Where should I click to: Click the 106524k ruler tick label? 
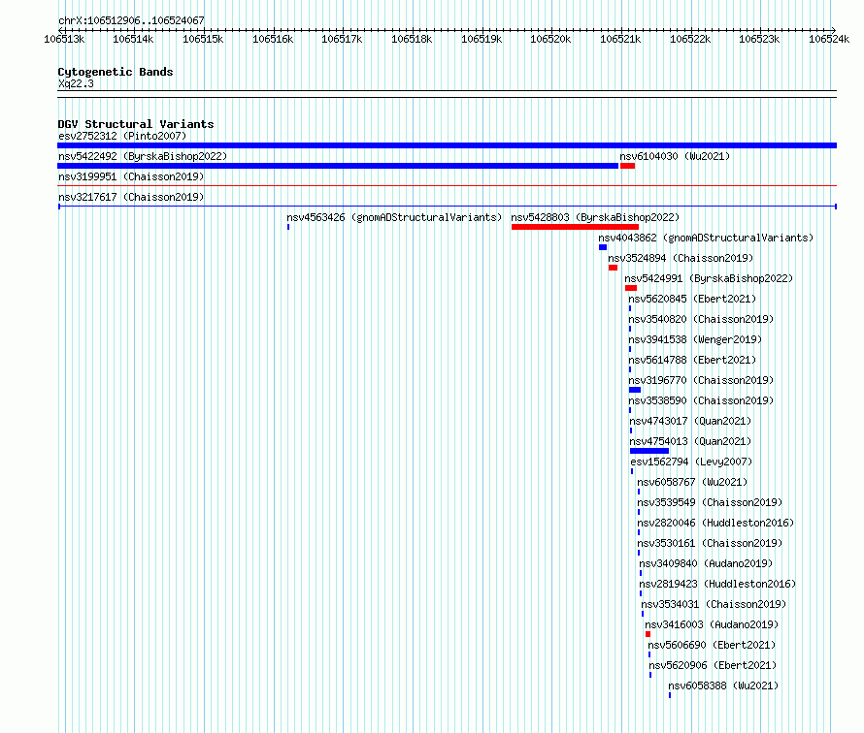829,39
